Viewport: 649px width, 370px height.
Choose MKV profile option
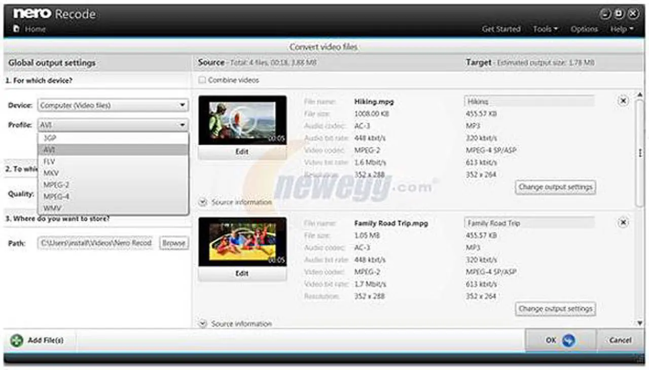point(113,173)
